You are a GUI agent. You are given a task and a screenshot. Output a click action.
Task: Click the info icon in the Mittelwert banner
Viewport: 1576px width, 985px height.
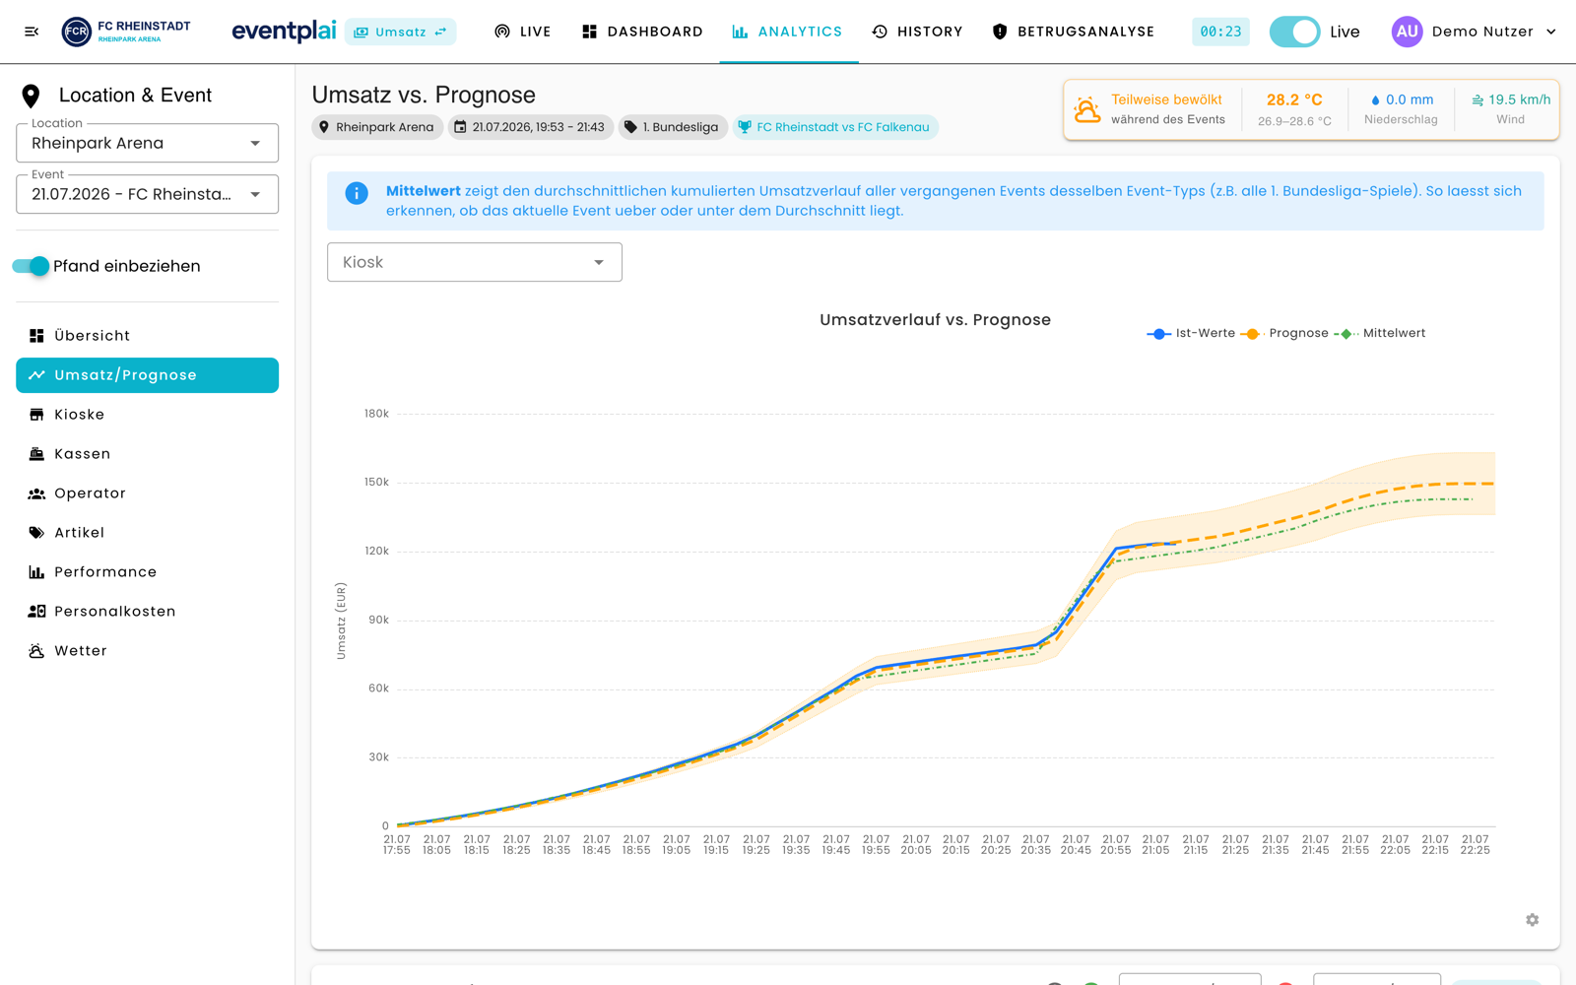(357, 193)
